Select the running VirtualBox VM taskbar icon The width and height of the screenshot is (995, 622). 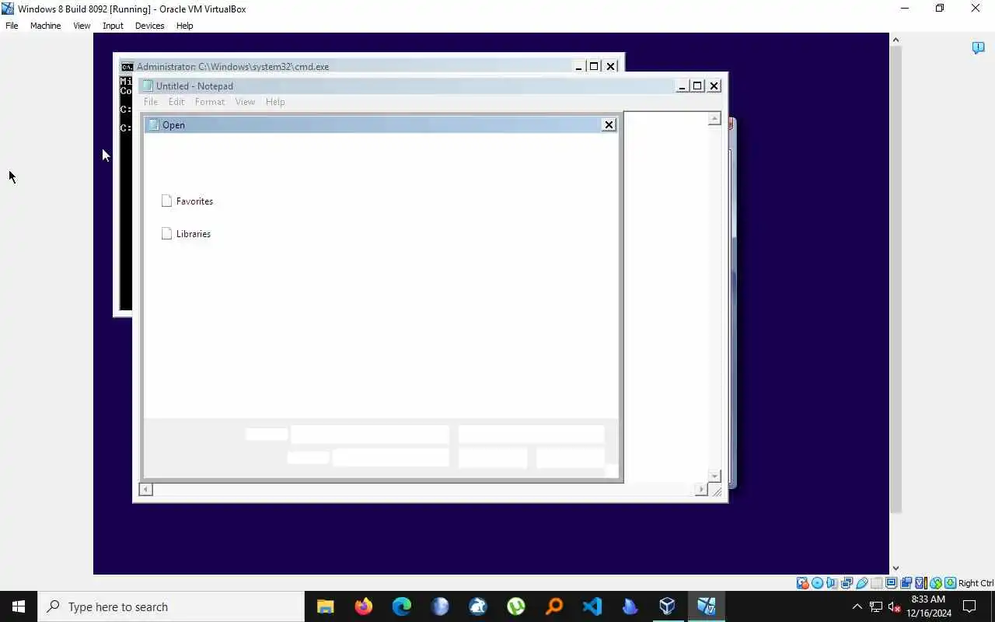tap(706, 606)
